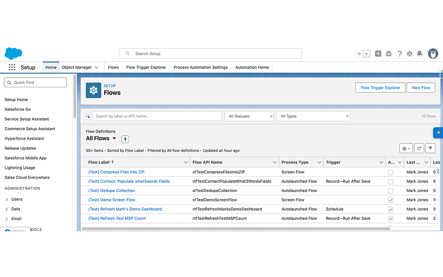This screenshot has height=277, width=443.
Task: Toggle Active checkbox for Demo Screen Flow
Action: pos(391,200)
